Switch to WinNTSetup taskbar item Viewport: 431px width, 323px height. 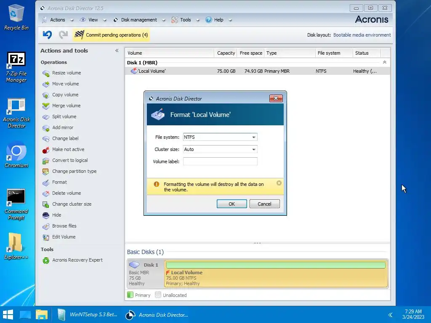coord(88,315)
